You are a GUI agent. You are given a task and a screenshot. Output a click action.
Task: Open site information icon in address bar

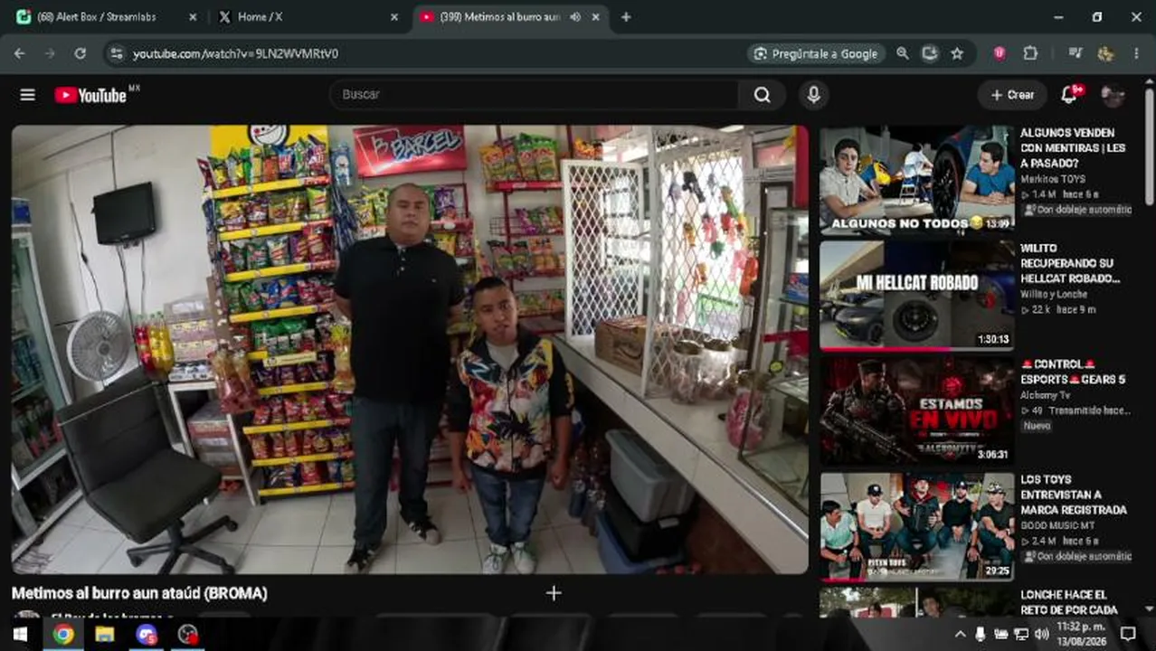pos(116,53)
